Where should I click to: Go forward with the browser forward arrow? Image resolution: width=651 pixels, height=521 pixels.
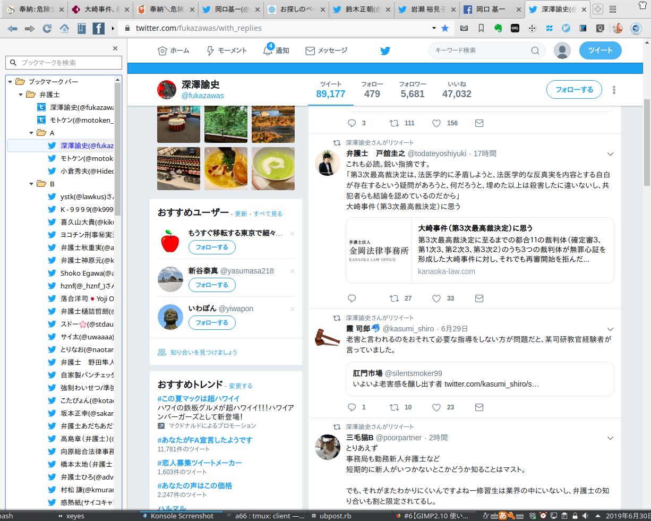click(30, 28)
